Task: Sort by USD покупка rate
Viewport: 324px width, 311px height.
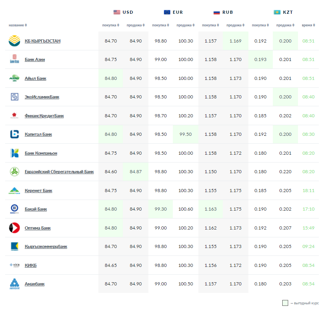Action: tap(111, 25)
